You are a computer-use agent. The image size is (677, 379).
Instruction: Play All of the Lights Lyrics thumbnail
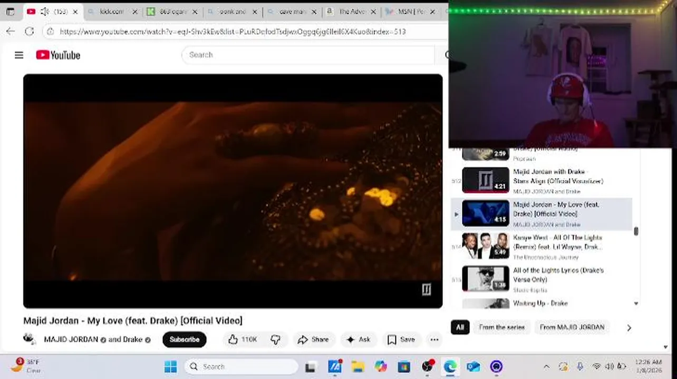[x=486, y=278]
